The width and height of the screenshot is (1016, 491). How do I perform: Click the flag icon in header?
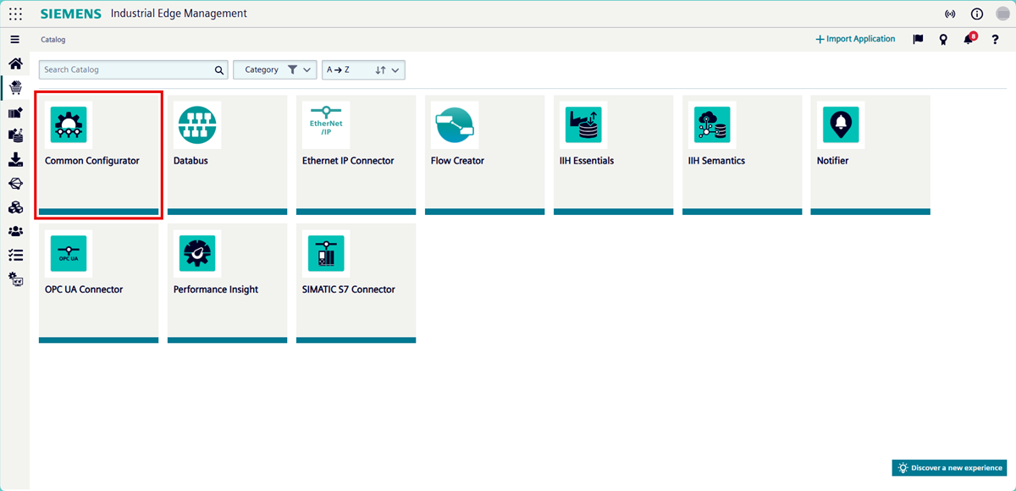click(918, 40)
